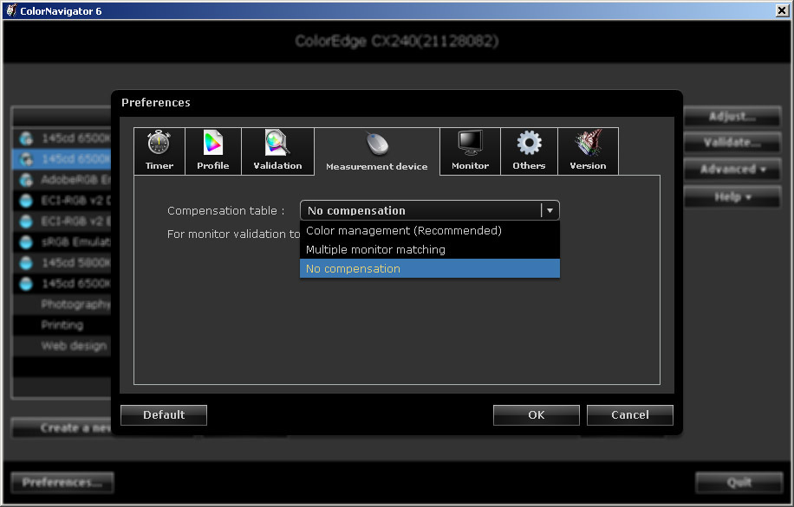Click the Preferences... button in main window
Viewport: 794px width, 507px height.
pyautogui.click(x=62, y=482)
